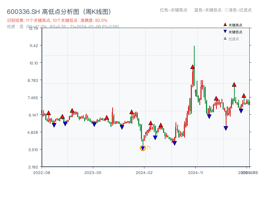277x208 pixels.
Task: Click the second blue low triangle, below the second red high
Action: pyautogui.click(x=65, y=124)
